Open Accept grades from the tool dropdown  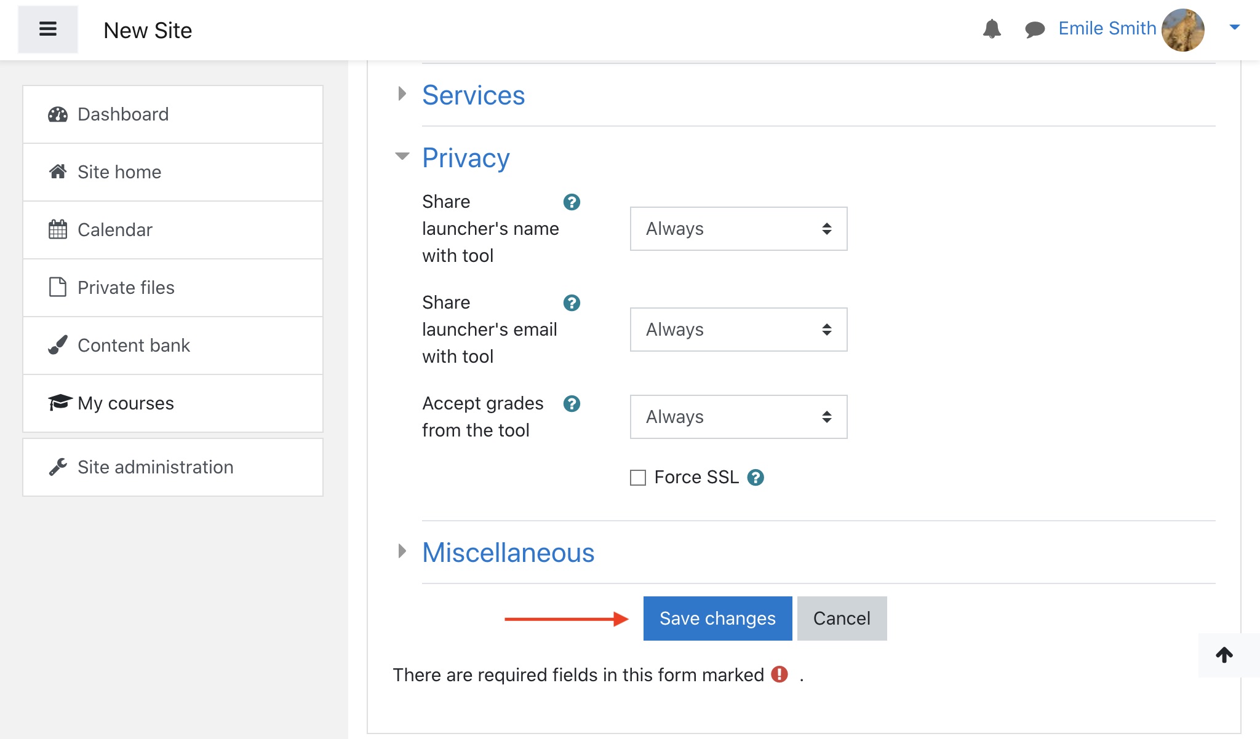coord(738,417)
